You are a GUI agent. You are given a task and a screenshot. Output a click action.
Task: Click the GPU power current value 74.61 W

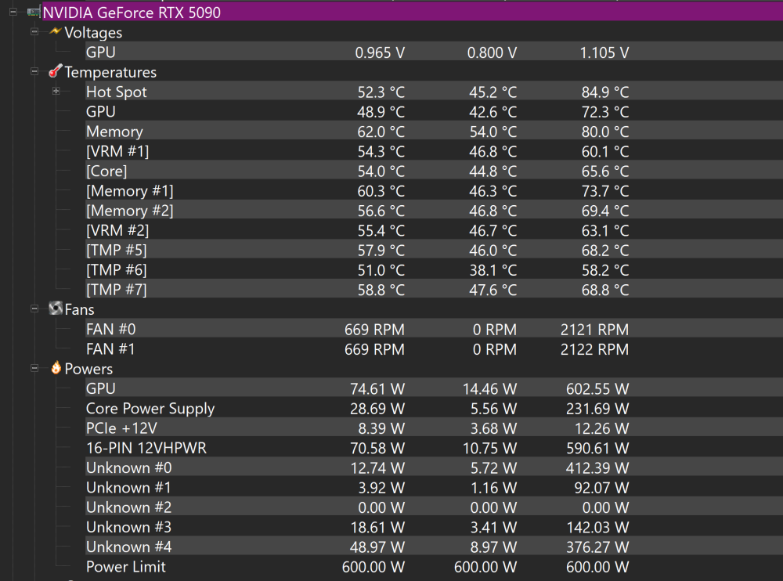377,388
